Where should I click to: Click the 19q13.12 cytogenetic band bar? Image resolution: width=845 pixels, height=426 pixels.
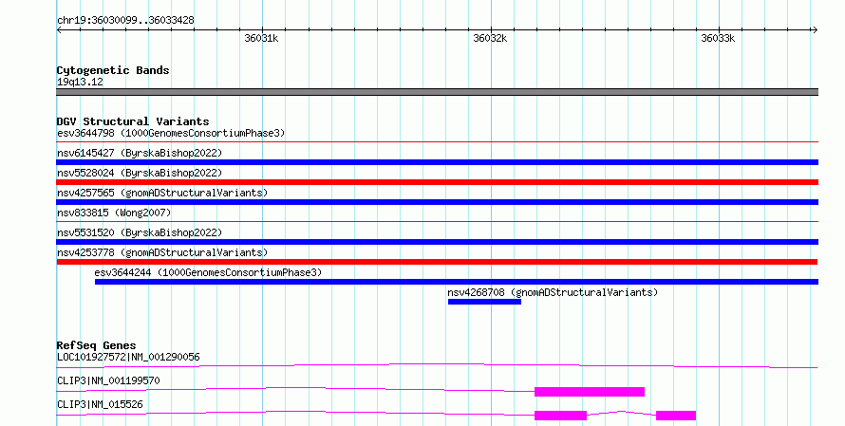pyautogui.click(x=437, y=92)
